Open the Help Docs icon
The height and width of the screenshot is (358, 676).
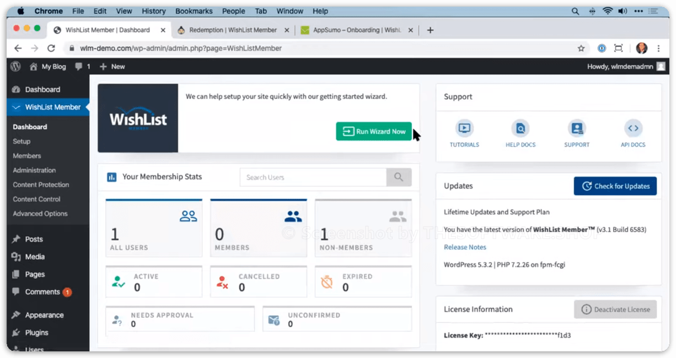[x=521, y=134]
